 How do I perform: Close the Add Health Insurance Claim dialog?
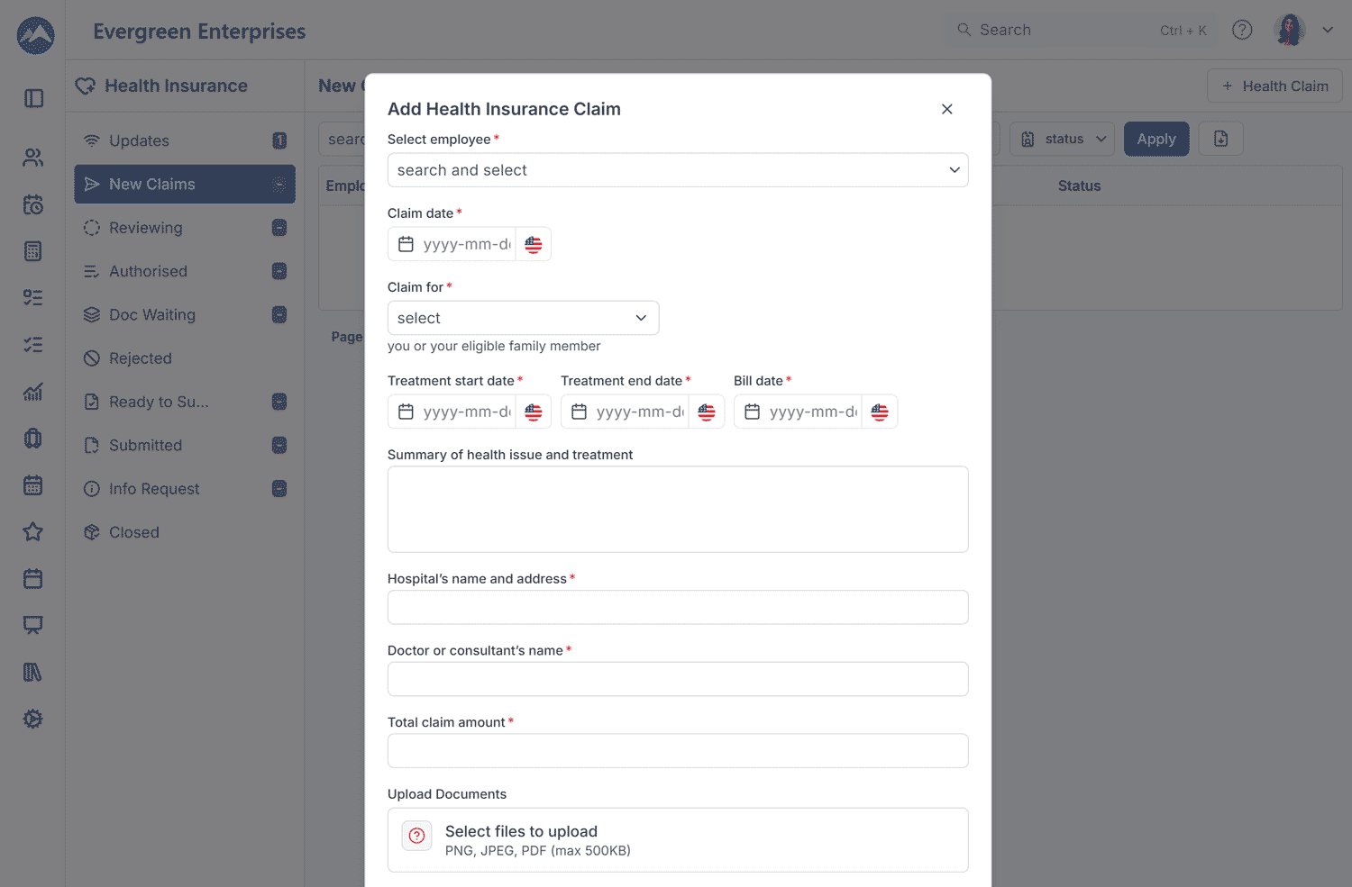coord(946,109)
